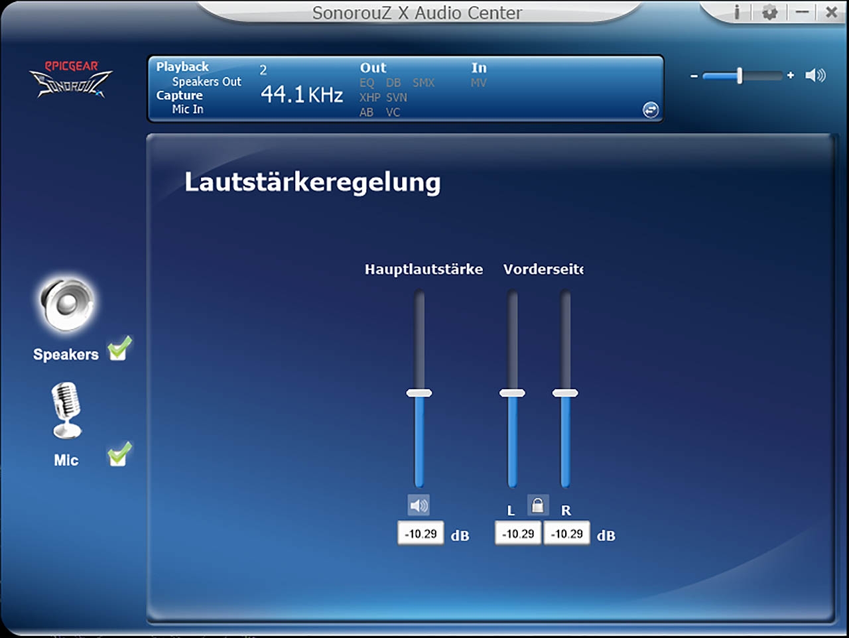Click the top-right speaker mute icon
The image size is (849, 638).
[x=815, y=76]
